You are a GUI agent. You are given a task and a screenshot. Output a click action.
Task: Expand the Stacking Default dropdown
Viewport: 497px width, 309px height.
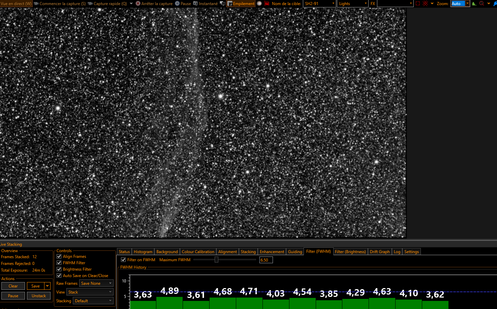click(x=93, y=301)
